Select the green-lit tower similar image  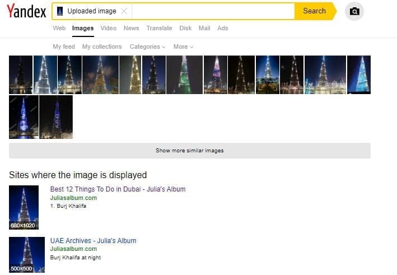(184, 74)
